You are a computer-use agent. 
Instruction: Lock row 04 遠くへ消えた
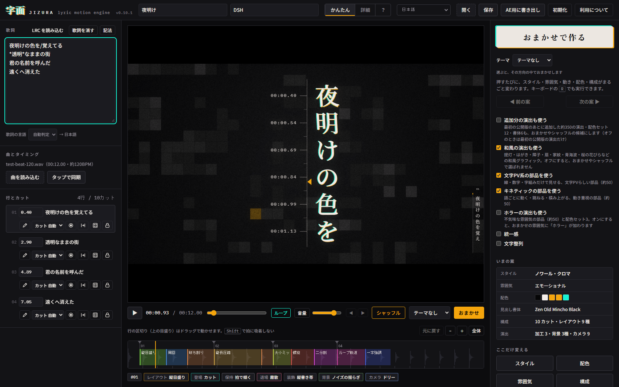pyautogui.click(x=108, y=315)
